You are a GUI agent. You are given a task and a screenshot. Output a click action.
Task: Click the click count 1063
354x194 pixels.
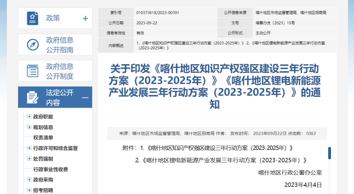pos(310,133)
